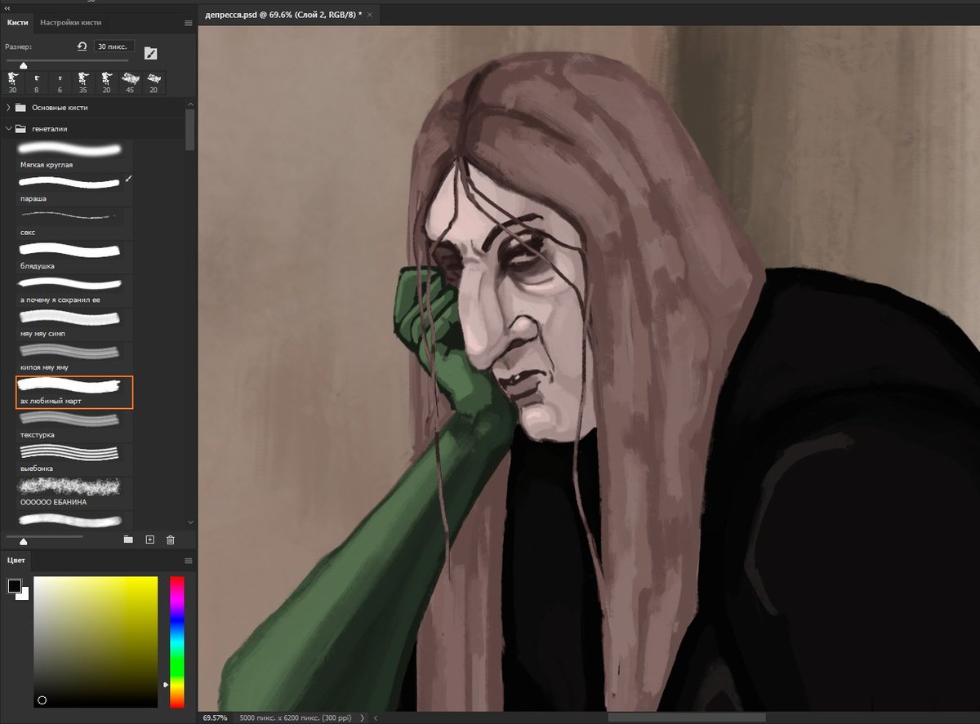The height and width of the screenshot is (724, 980).
Task: Pick the recent brush preset sized 8
Action: (x=37, y=82)
